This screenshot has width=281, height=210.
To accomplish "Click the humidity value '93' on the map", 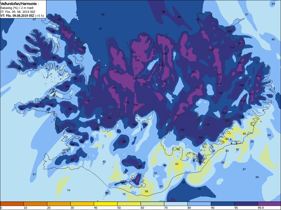I will coord(100,29).
